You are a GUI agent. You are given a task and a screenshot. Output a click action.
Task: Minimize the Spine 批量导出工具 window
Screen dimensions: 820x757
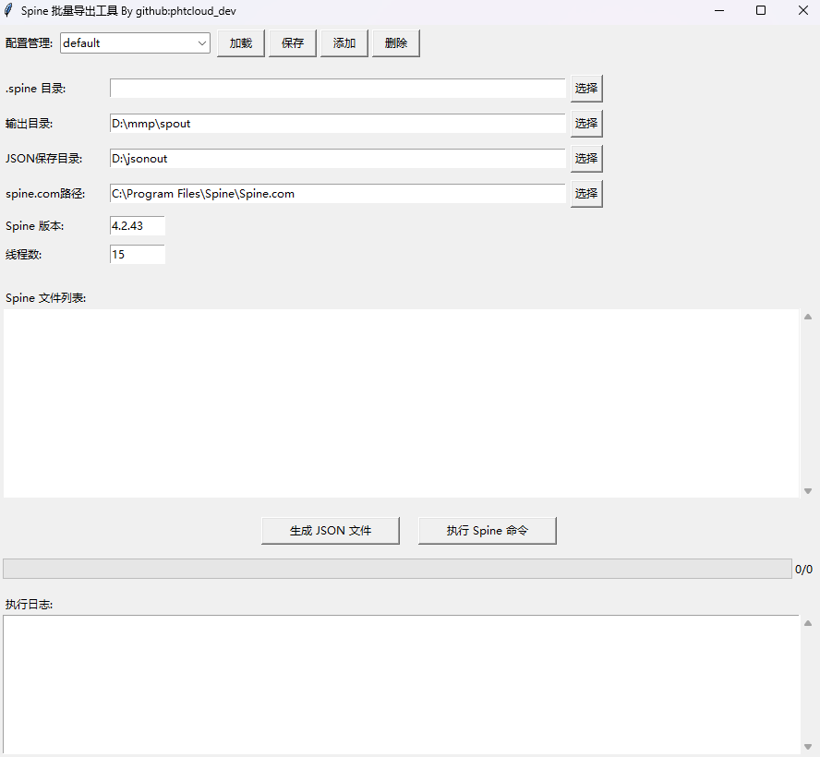tap(719, 10)
